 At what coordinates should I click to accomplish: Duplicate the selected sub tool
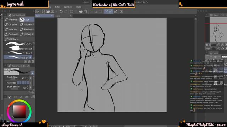tap(29, 62)
